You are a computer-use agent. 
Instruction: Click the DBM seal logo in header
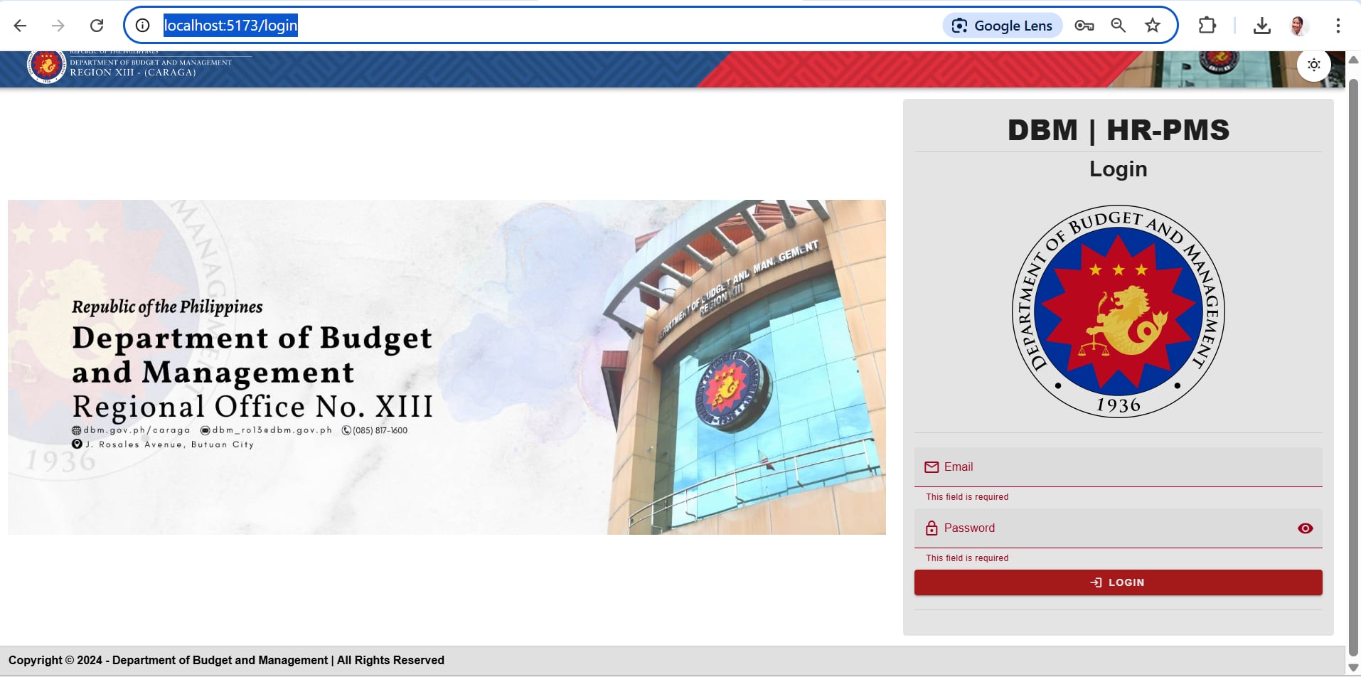[x=46, y=66]
